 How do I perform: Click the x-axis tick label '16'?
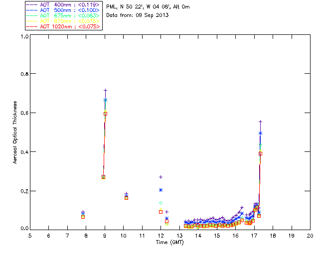[235, 236]
